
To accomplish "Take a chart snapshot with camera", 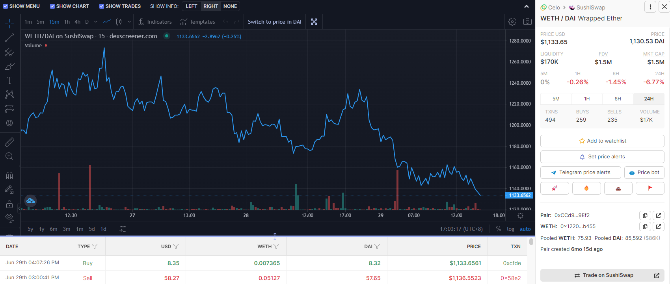I will 527,22.
